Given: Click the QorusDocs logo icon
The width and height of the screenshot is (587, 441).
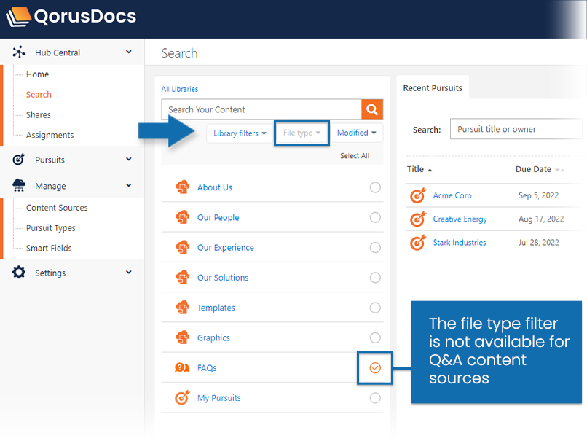Looking at the screenshot, I should [x=18, y=17].
